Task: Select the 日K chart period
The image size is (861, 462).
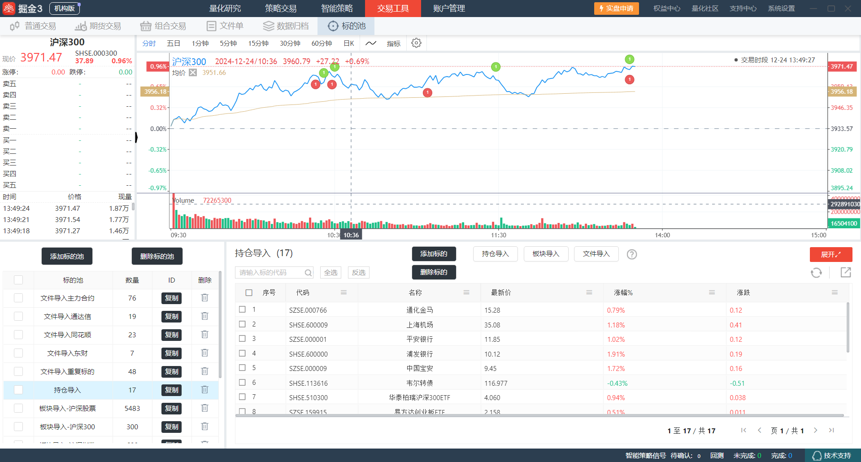Action: tap(349, 44)
